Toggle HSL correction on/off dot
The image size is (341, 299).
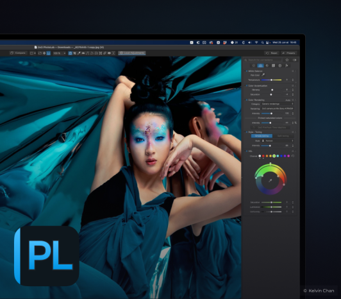246,151
